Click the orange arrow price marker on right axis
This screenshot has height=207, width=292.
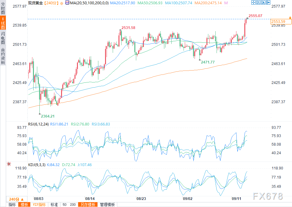pos(289,18)
